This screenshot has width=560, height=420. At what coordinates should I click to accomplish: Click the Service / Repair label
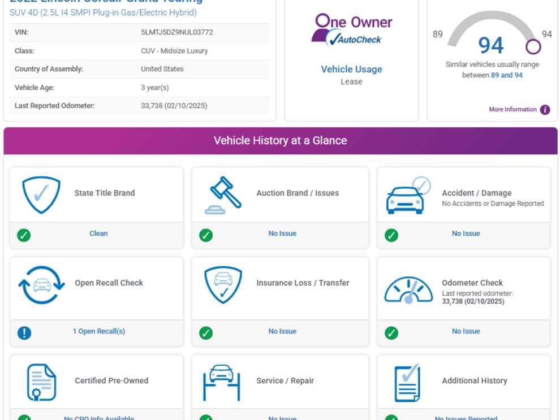[285, 381]
